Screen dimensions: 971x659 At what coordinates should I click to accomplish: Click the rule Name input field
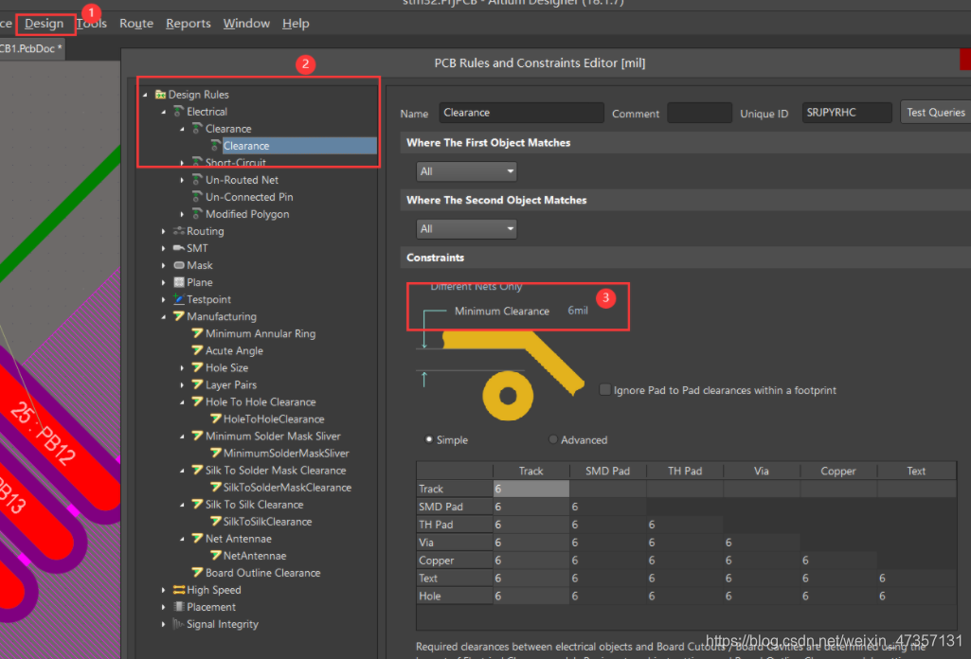521,113
